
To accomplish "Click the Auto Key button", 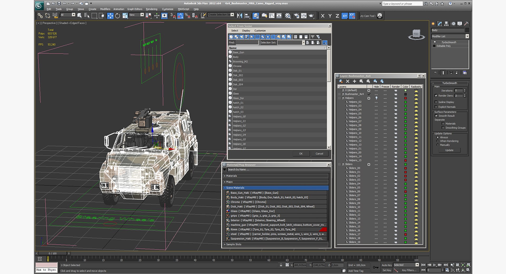I will (x=387, y=265).
